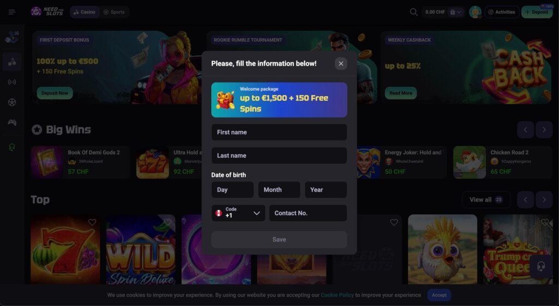Click the First name input field
The width and height of the screenshot is (559, 306).
pos(279,132)
